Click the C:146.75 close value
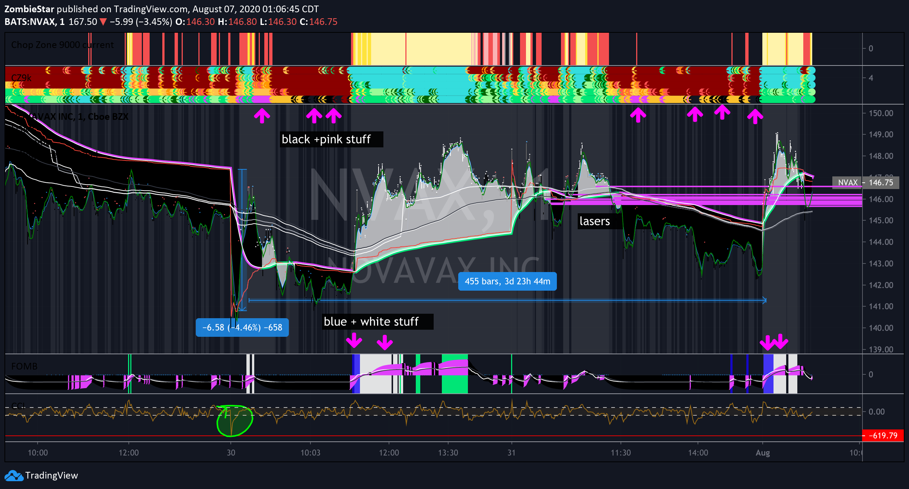This screenshot has width=909, height=489. tap(319, 22)
